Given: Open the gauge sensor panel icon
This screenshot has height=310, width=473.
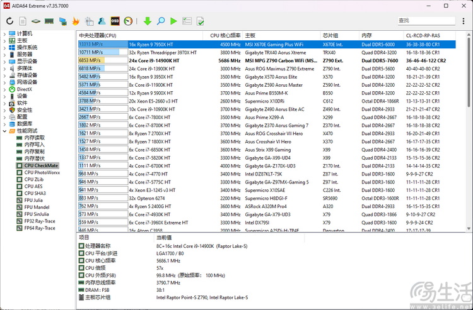Looking at the screenshot, I should point(128,21).
